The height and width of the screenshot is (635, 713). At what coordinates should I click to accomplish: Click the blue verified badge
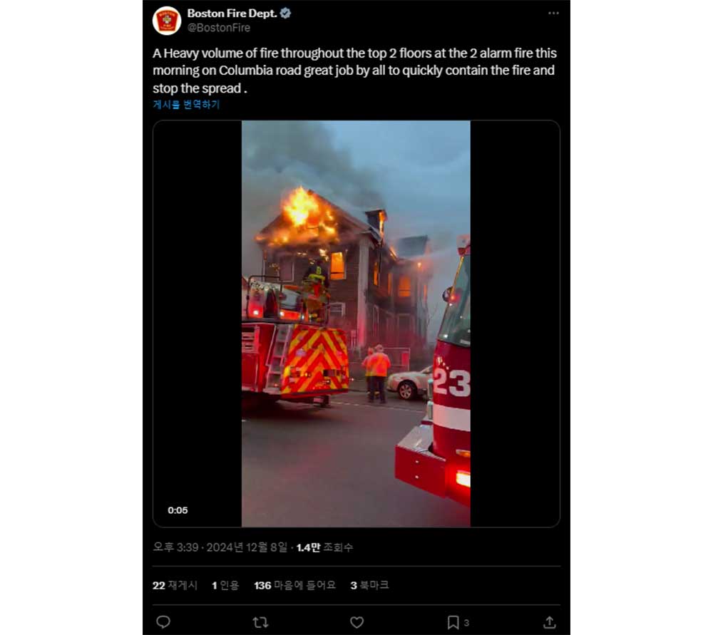pos(286,14)
